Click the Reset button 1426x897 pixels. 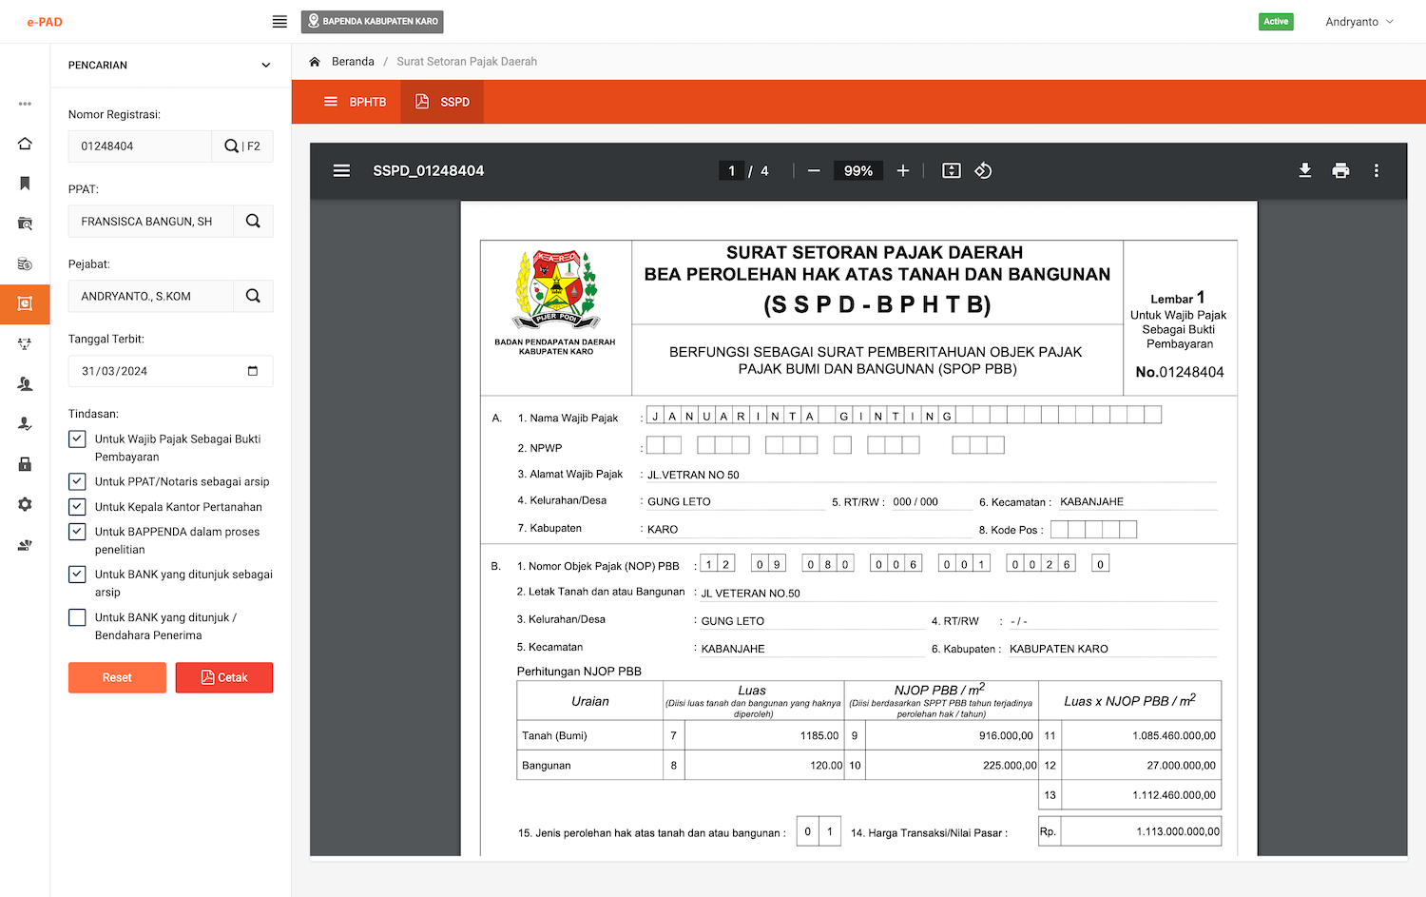pos(117,677)
